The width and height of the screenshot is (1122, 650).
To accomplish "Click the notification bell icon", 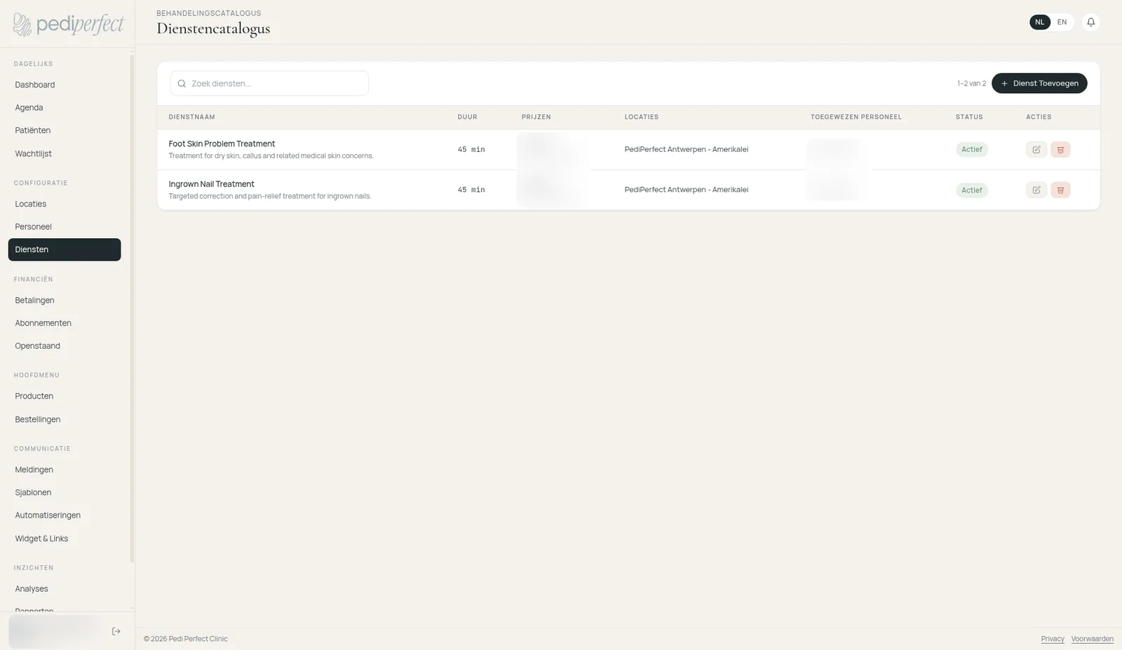I will tap(1090, 22).
